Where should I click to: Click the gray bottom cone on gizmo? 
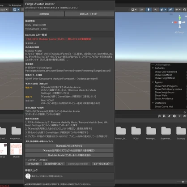[x=180, y=26]
